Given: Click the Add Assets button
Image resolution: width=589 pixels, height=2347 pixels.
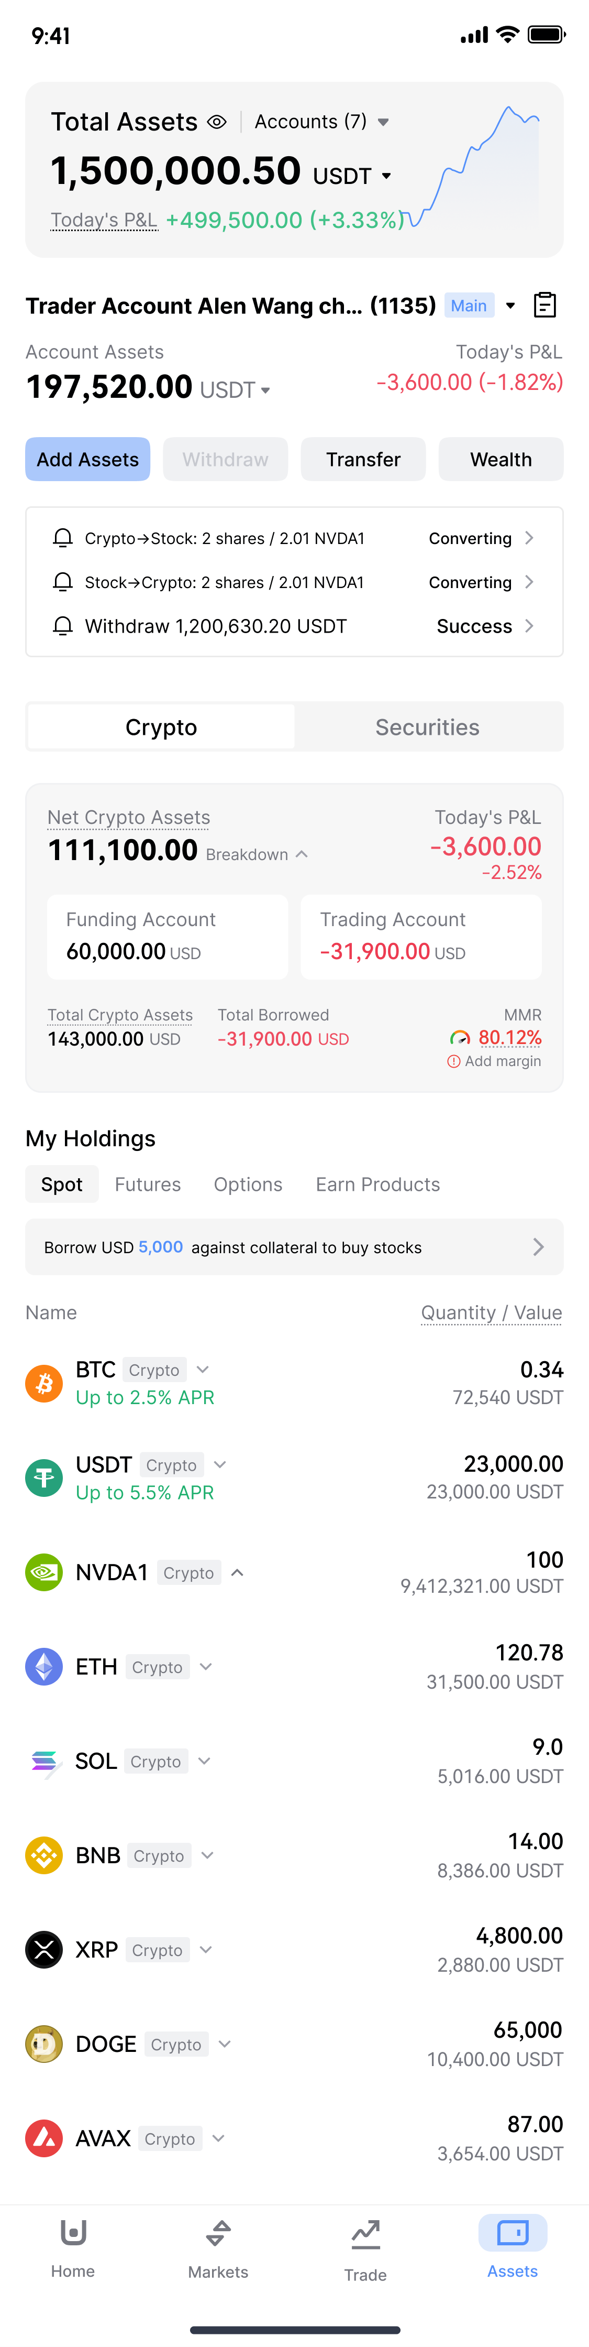Looking at the screenshot, I should 87,459.
